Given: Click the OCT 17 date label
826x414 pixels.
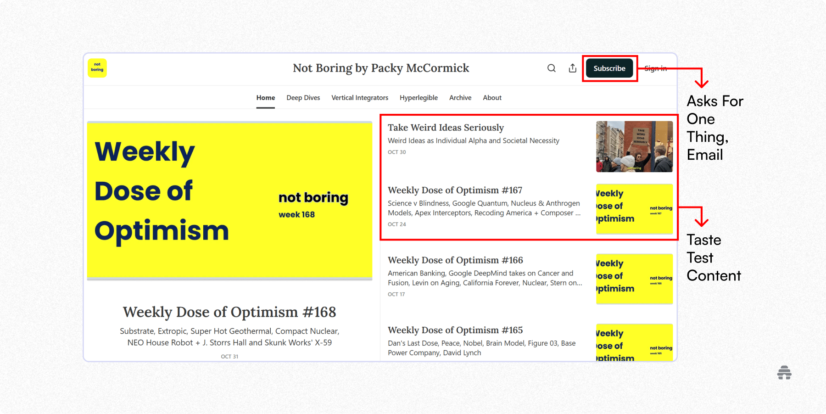Looking at the screenshot, I should click(396, 294).
